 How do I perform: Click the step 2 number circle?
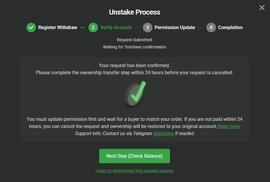93,28
